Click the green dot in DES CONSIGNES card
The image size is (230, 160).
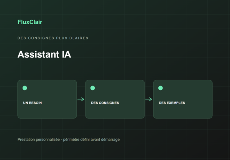(92, 88)
